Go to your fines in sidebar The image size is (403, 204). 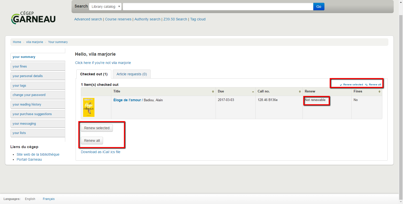(20, 66)
